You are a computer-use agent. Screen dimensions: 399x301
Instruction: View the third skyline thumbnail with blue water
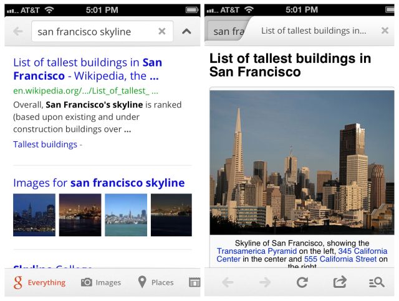click(126, 215)
